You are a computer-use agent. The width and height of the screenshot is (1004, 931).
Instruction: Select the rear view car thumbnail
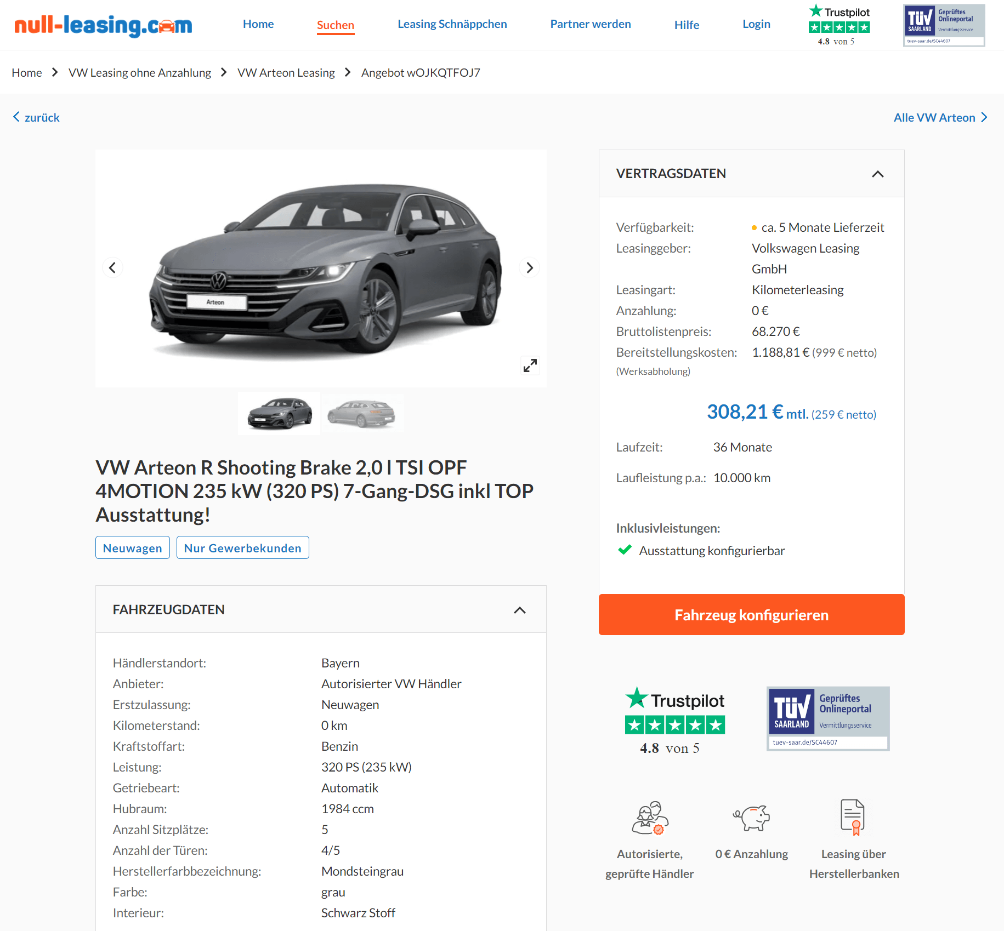362,414
